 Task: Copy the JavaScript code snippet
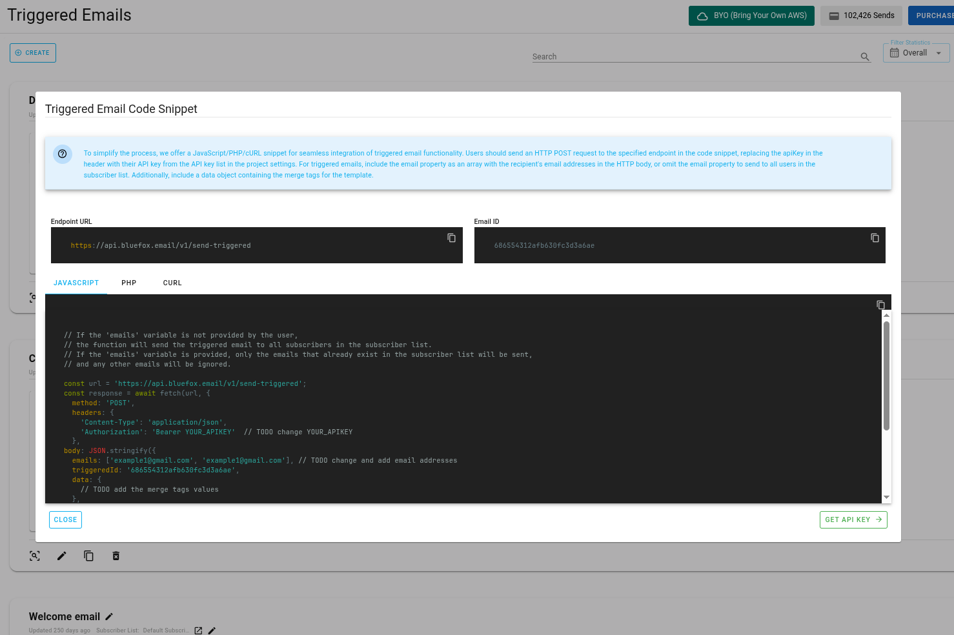880,304
